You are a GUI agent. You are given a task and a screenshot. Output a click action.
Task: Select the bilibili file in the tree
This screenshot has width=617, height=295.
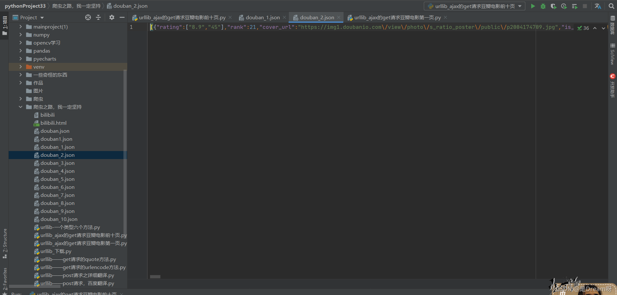coord(44,115)
